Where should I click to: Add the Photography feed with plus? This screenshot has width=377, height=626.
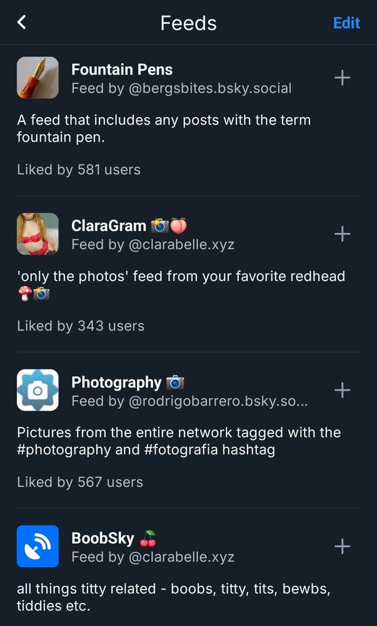click(342, 390)
